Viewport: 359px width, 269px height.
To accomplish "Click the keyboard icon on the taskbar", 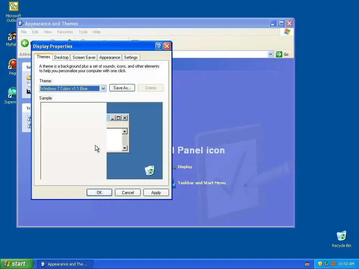I will pos(307,264).
